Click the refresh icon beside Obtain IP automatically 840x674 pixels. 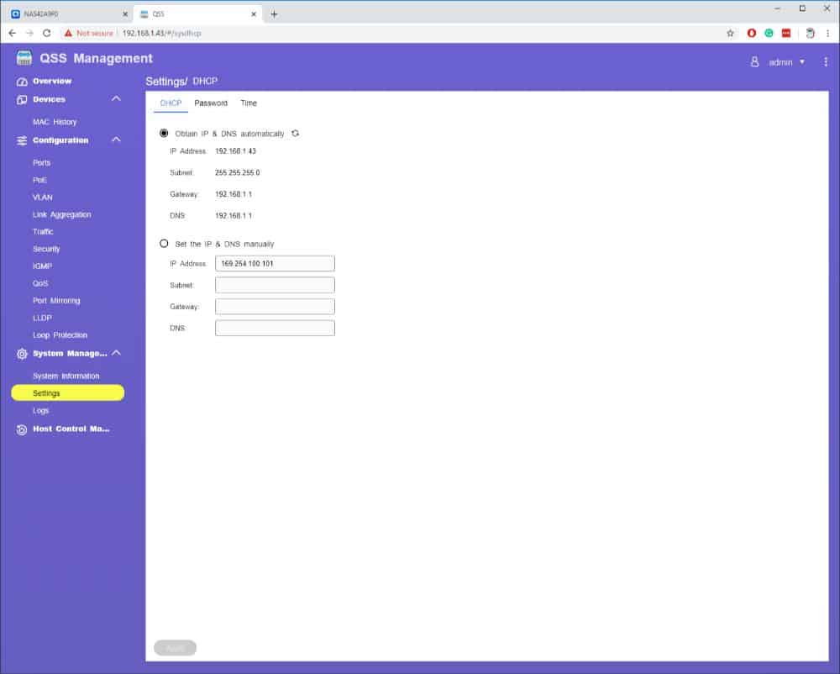tap(295, 134)
